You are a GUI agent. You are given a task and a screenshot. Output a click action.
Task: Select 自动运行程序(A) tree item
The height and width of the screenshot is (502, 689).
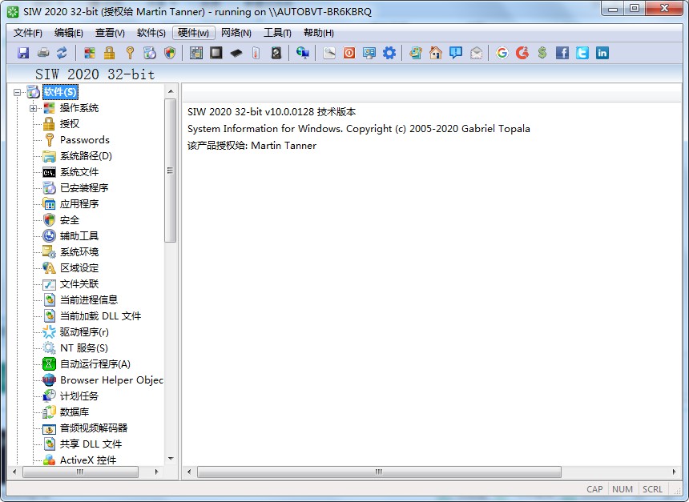point(95,364)
